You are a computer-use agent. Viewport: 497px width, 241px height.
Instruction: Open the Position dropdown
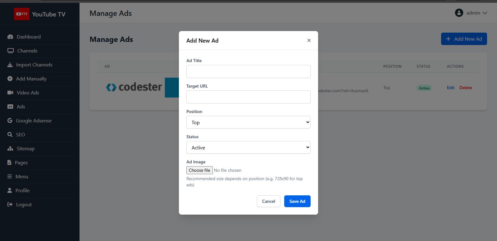tap(248, 122)
